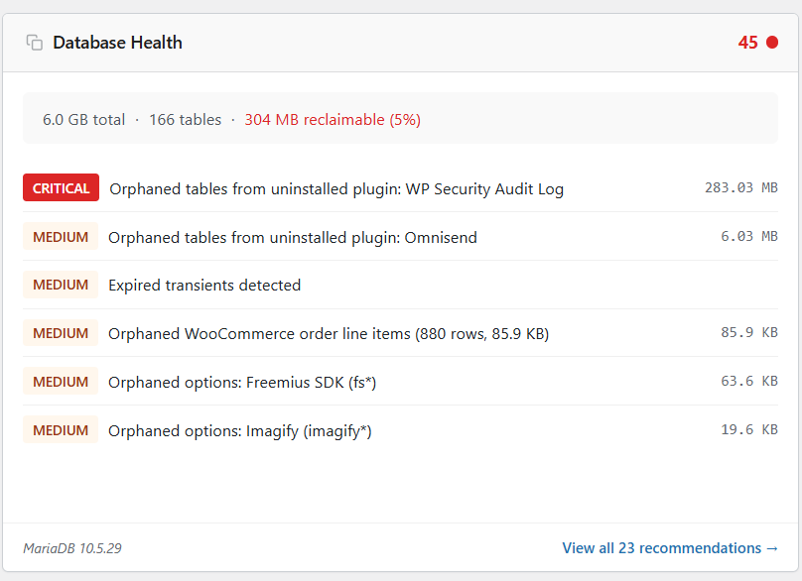Click the MEDIUM badge beside Omnisend

point(61,237)
